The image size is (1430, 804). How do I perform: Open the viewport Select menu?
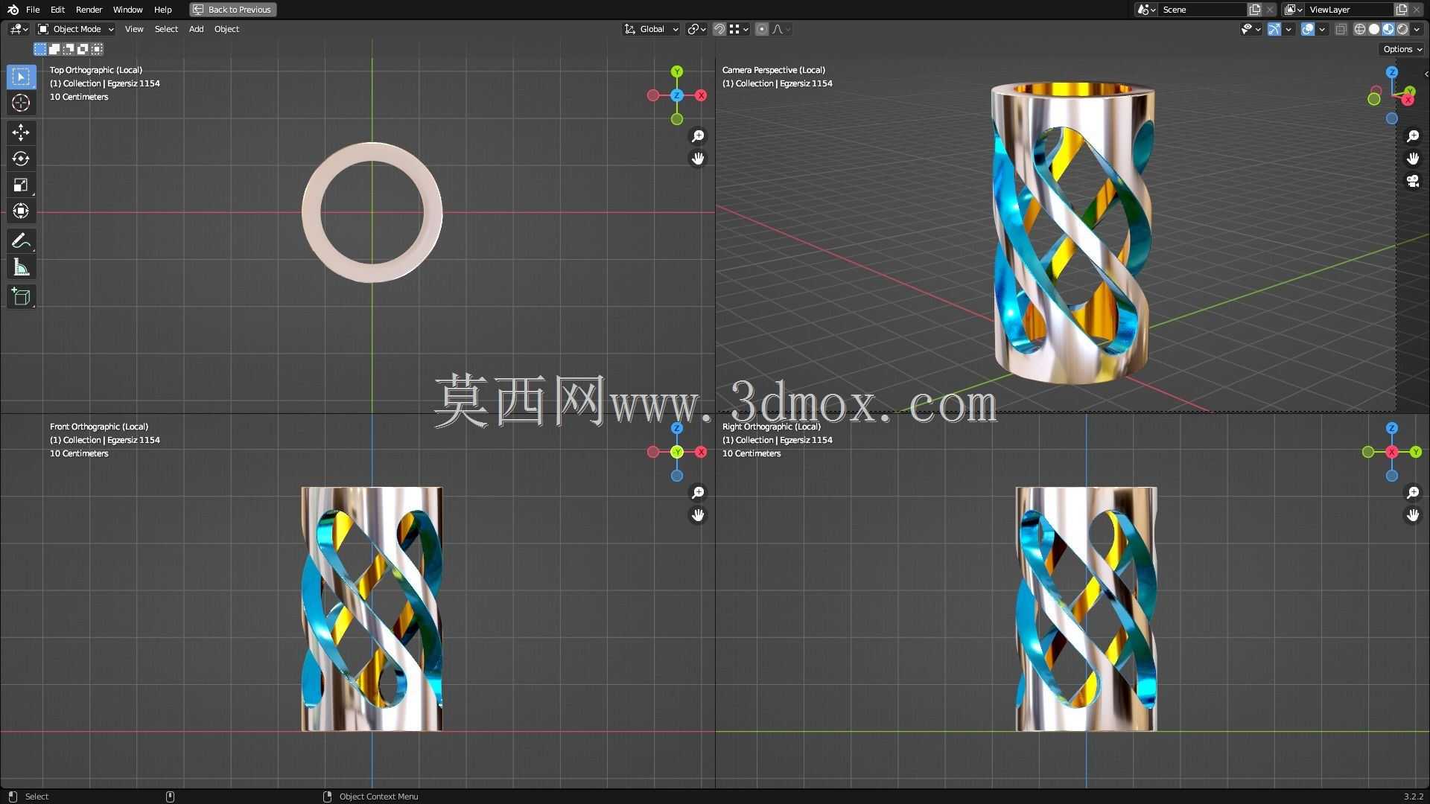(166, 29)
